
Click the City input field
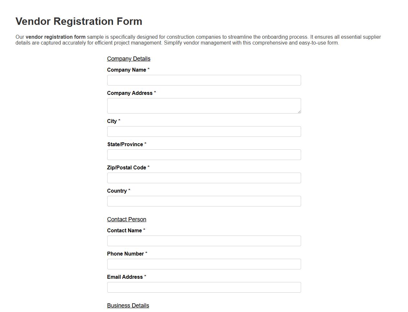coord(204,131)
